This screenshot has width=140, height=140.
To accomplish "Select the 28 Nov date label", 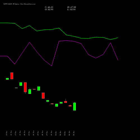I will coord(52,133).
